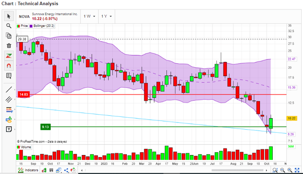Expand the text tool options arrow
Viewport: 303px width, 174px height.
pyautogui.click(x=15, y=129)
